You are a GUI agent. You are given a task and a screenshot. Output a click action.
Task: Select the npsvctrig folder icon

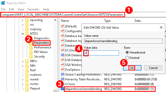coord(27,20)
